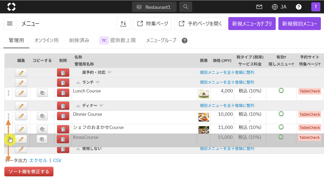Screen dimensions: 324x181
Task: Copy the Lunch Course menu
Action: click(x=42, y=93)
